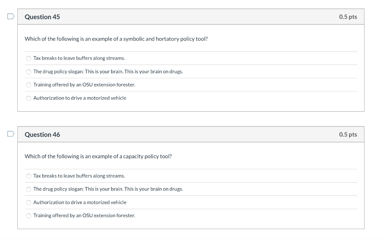Choose the drug policy slogan in Question 45

coord(29,72)
